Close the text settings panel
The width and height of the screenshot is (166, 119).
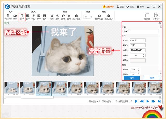click(160, 23)
